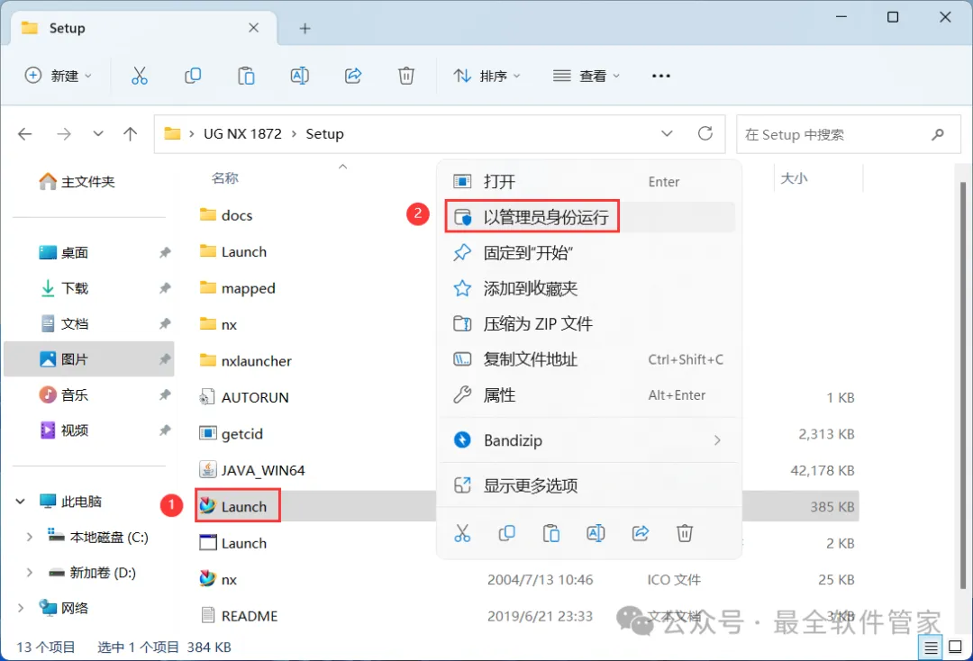Click the Cut icon in the top toolbar
The image size is (973, 661).
tap(140, 76)
